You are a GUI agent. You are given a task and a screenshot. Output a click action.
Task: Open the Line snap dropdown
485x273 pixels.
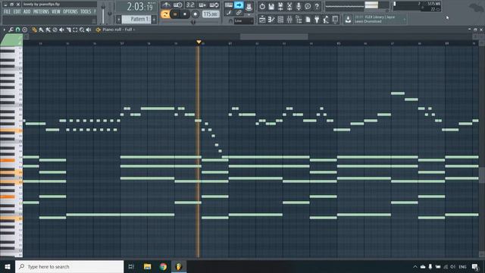pyautogui.click(x=243, y=20)
